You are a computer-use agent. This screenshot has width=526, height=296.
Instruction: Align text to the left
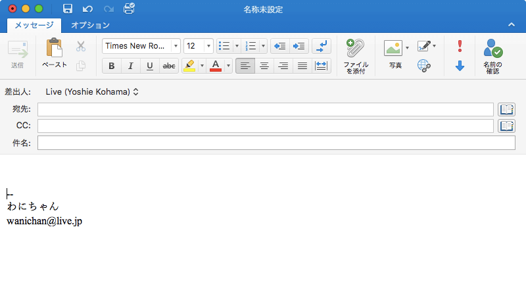pyautogui.click(x=245, y=66)
